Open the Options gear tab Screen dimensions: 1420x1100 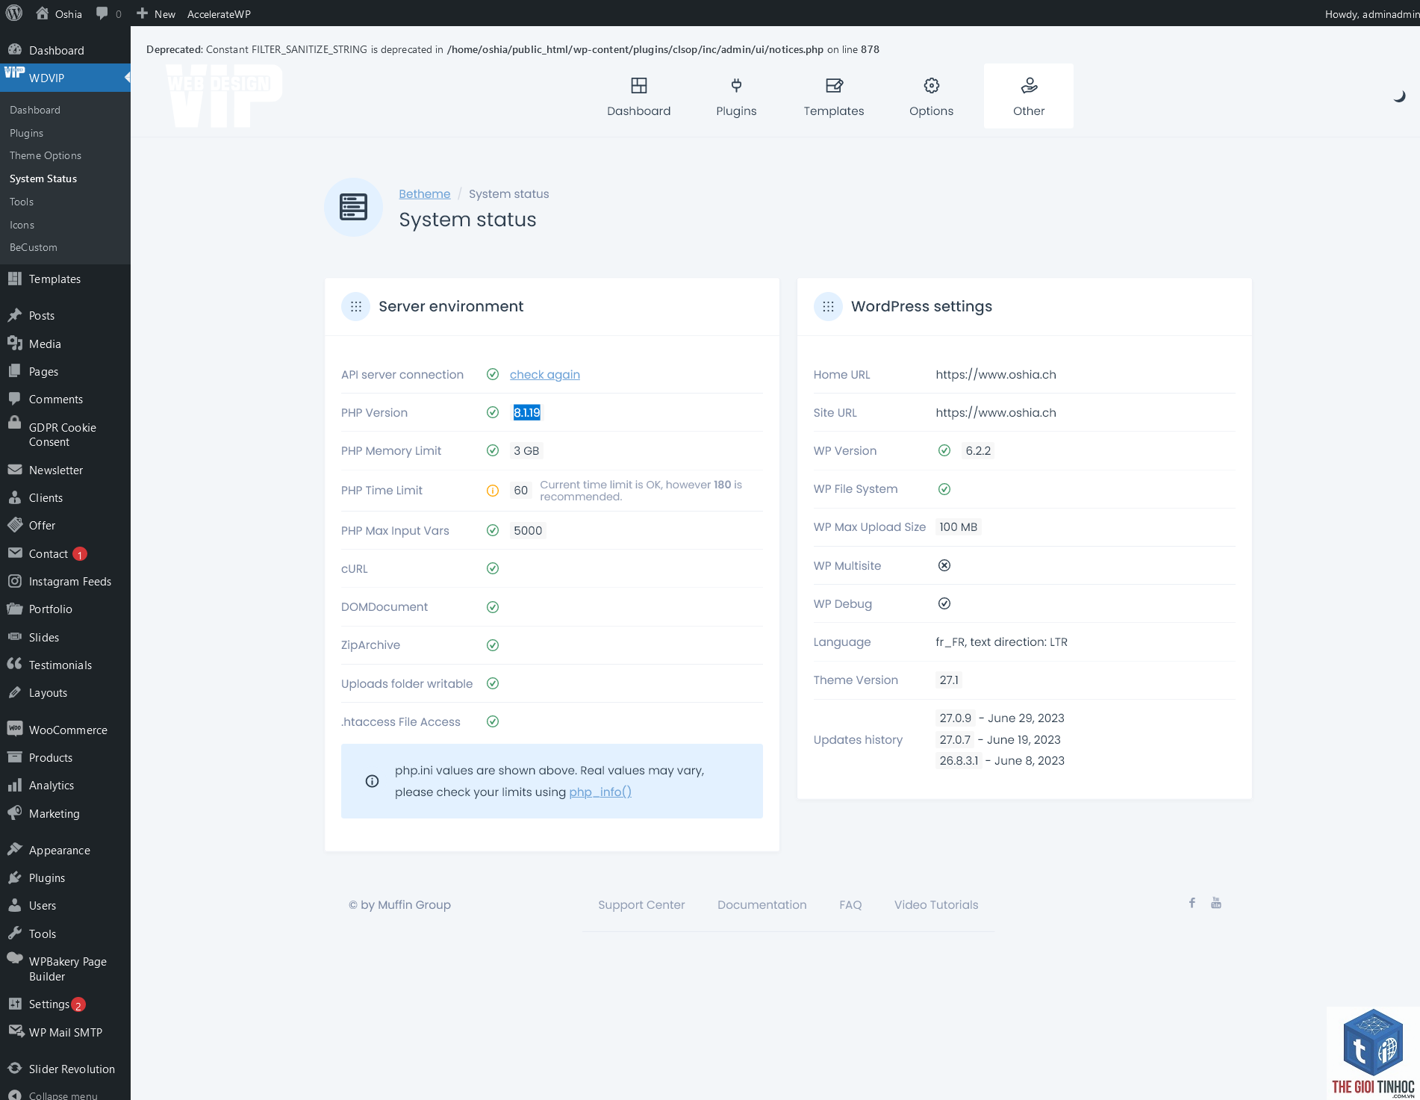coord(931,96)
